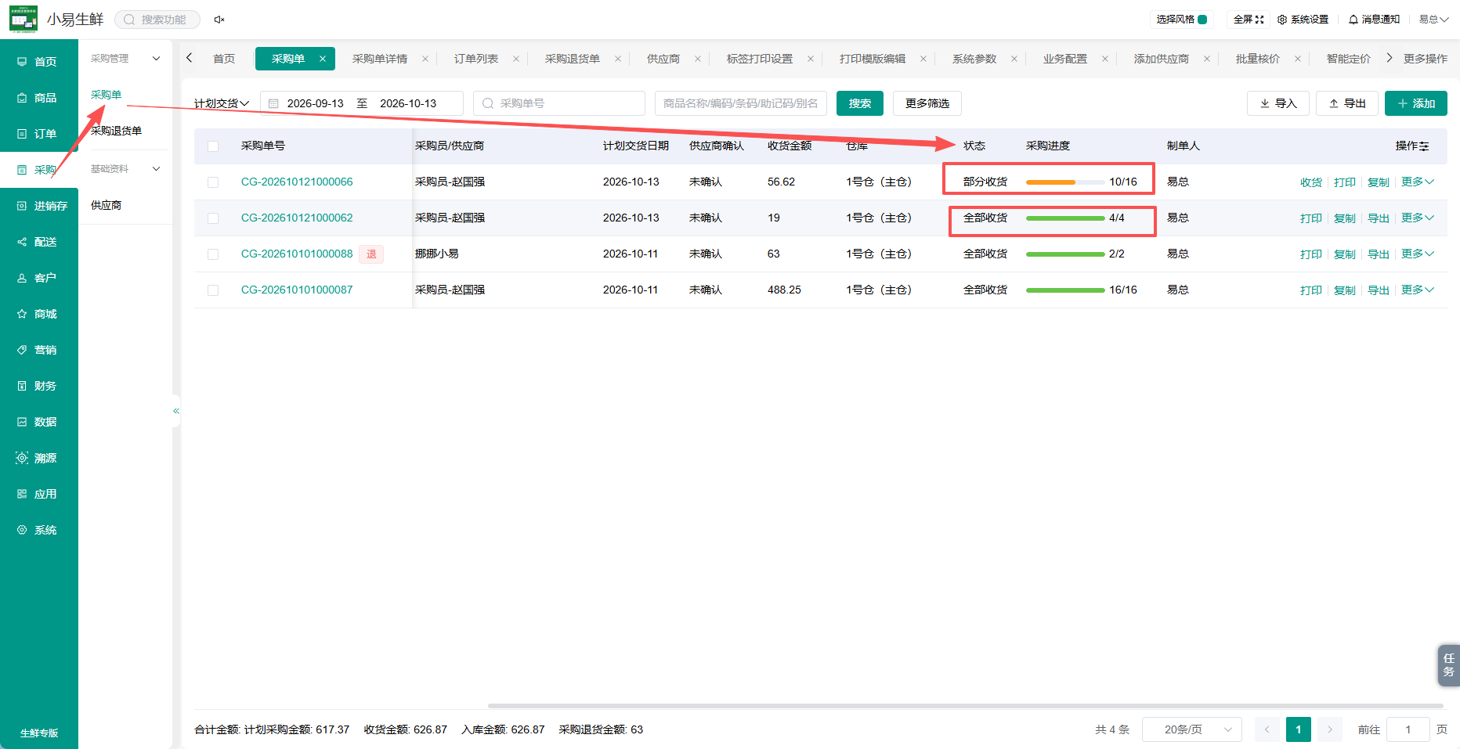1460x749 pixels.
Task: Select checkbox for CG-202610101000087
Action: pos(213,290)
